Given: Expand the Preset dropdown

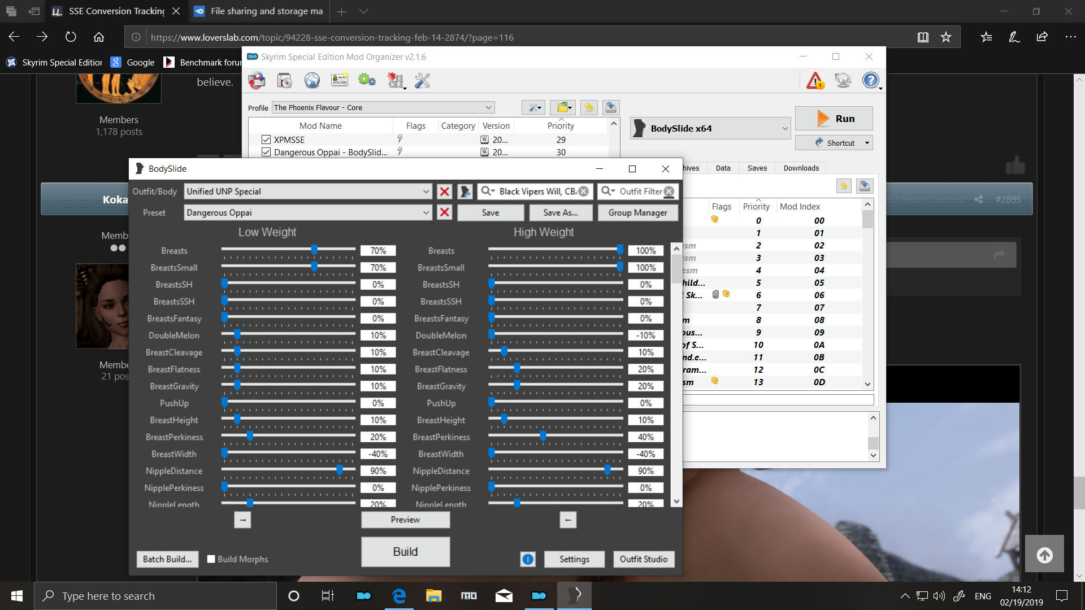Looking at the screenshot, I should pyautogui.click(x=426, y=212).
